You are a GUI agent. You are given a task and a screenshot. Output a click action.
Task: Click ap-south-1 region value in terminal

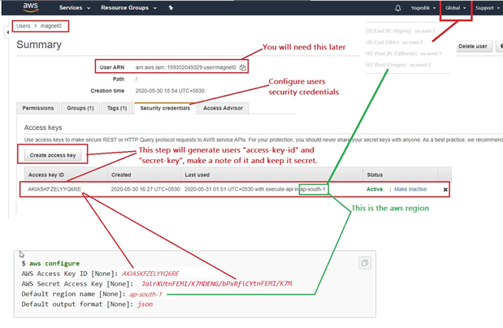(x=145, y=294)
